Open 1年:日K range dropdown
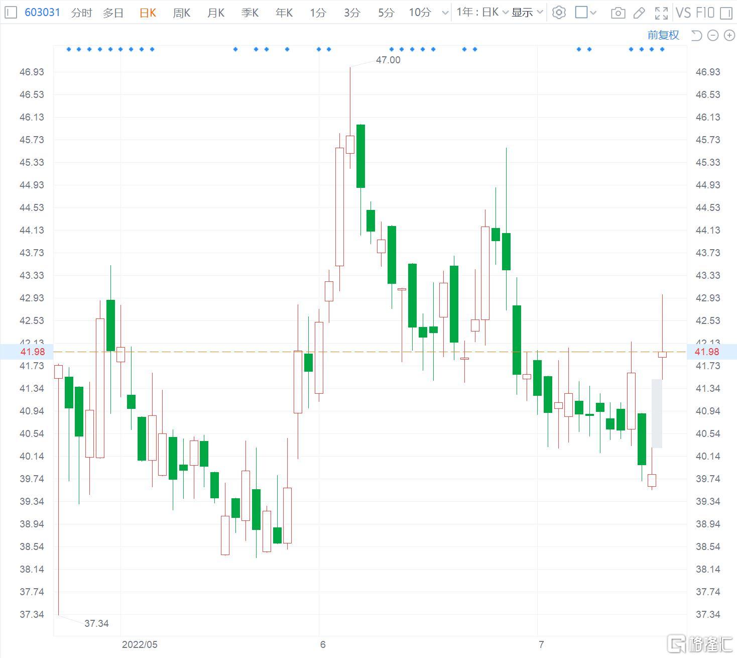 482,13
